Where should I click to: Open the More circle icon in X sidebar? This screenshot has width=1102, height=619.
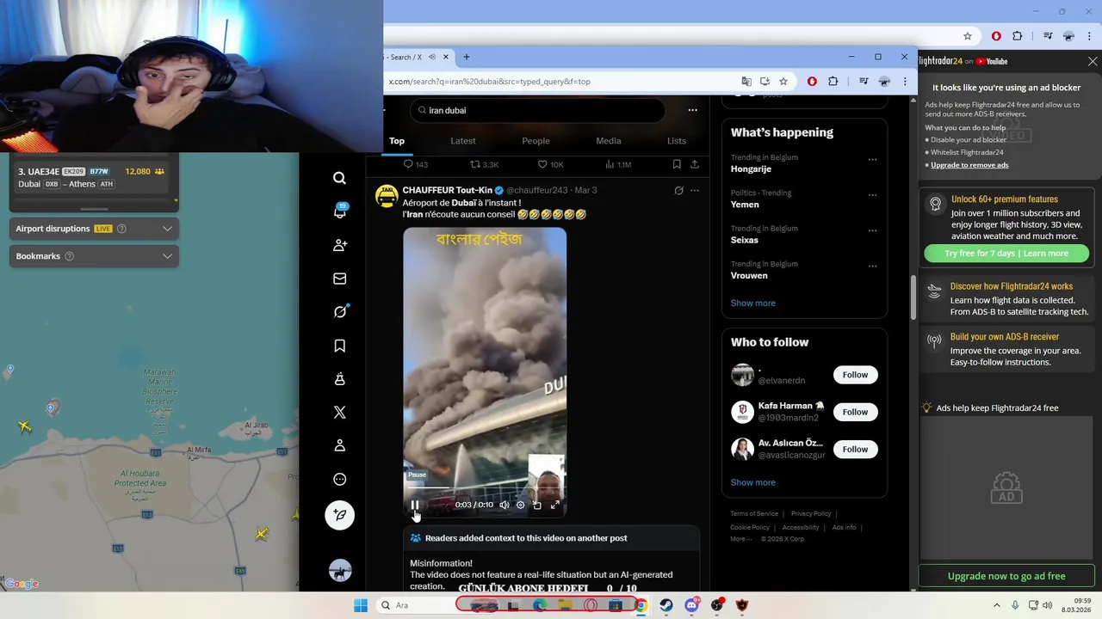(x=339, y=479)
